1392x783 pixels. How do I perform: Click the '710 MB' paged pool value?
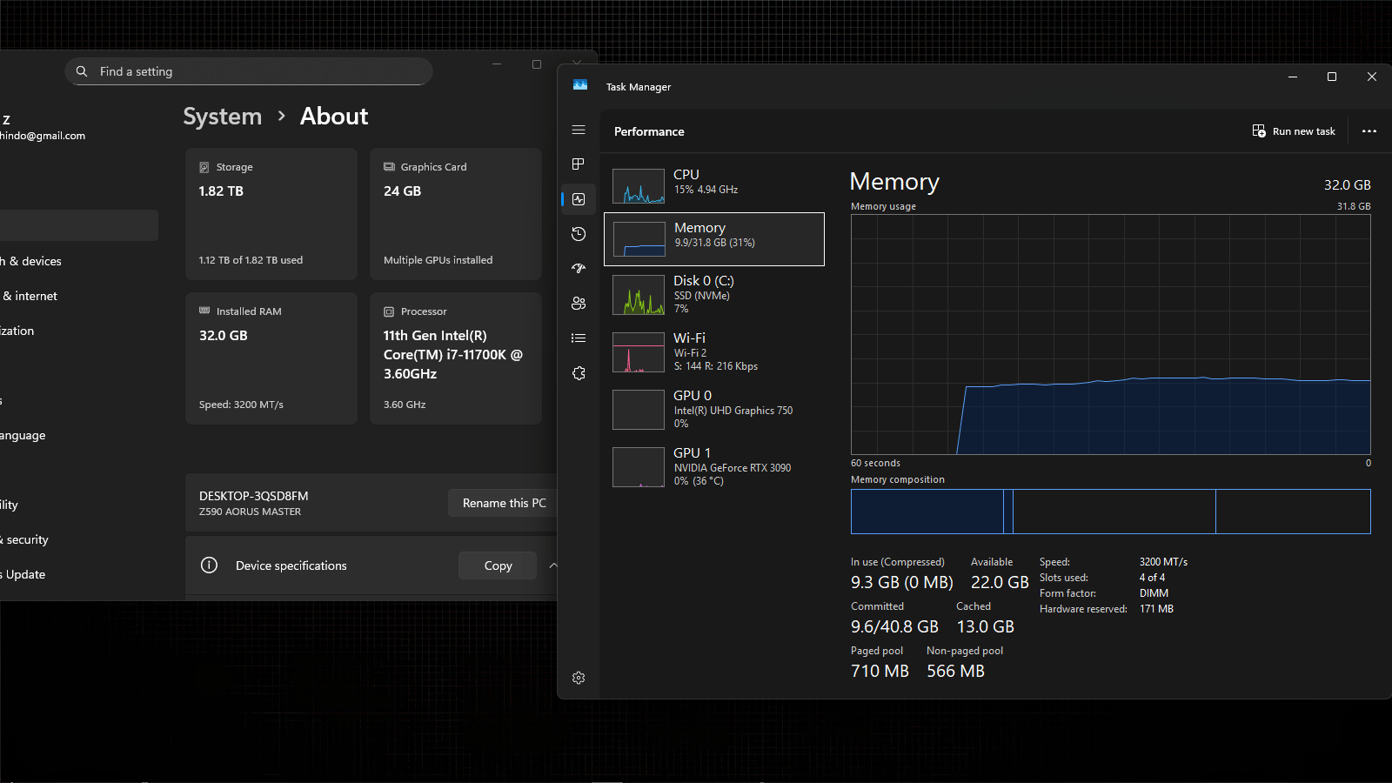tap(880, 671)
